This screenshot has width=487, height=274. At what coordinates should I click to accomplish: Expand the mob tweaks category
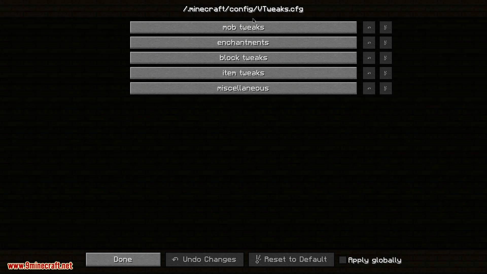pyautogui.click(x=243, y=27)
